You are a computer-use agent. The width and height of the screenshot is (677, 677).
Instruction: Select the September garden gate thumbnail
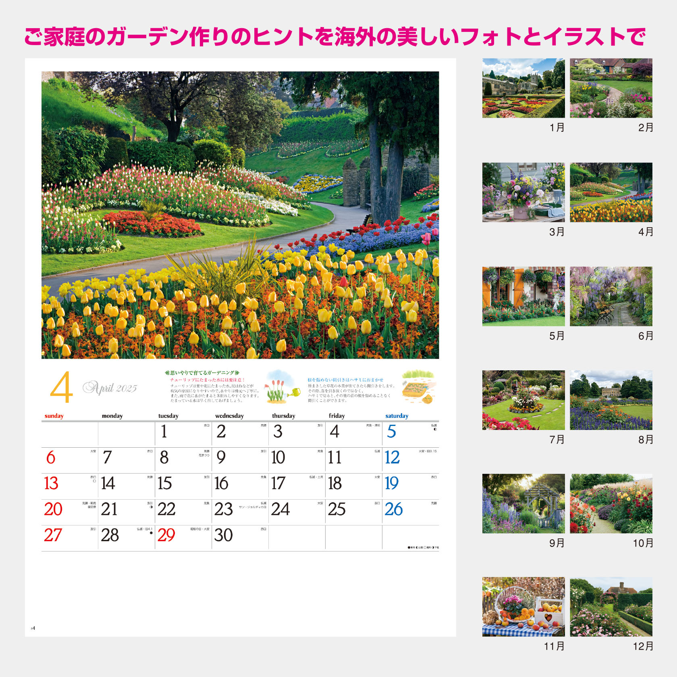(523, 504)
